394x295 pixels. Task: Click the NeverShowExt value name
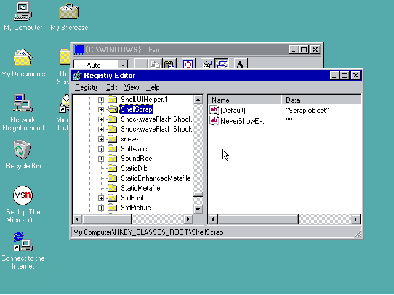tap(242, 121)
